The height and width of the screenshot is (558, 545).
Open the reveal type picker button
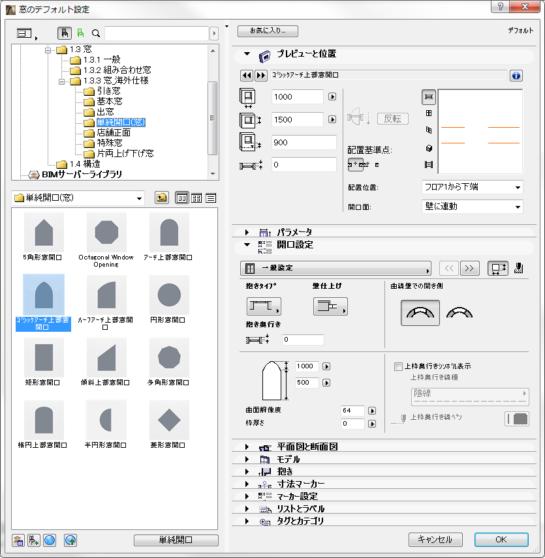[264, 306]
